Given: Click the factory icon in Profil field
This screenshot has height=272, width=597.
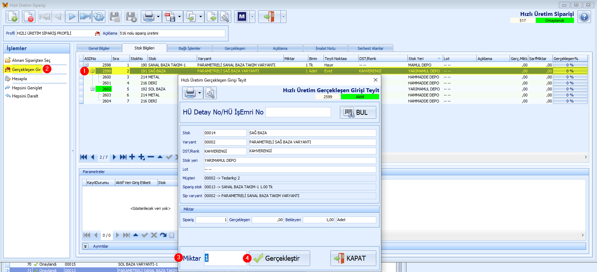Looking at the screenshot, I should (98, 33).
